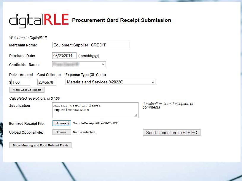Browse for an Itemized Receipt File
This screenshot has height=181, width=242.
[62, 123]
